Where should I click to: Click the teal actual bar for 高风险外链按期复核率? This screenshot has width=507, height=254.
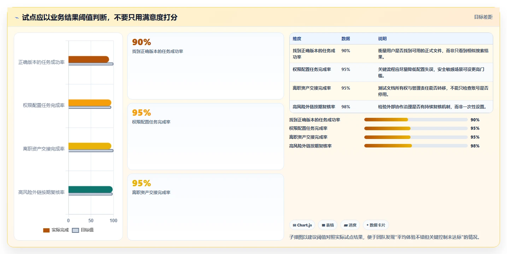click(x=90, y=189)
